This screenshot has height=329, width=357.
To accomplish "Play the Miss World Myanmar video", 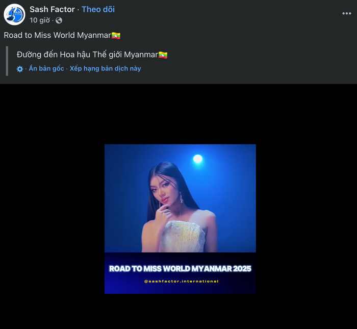I will (x=180, y=218).
